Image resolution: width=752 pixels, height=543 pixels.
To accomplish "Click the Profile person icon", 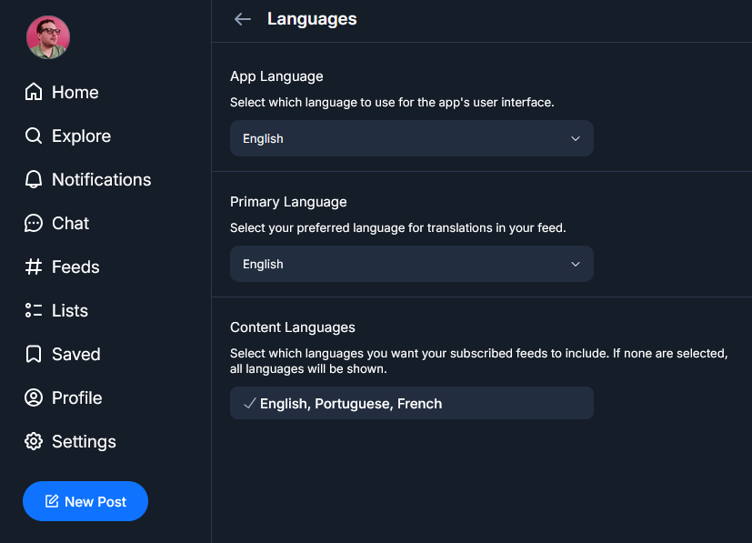I will pos(34,397).
